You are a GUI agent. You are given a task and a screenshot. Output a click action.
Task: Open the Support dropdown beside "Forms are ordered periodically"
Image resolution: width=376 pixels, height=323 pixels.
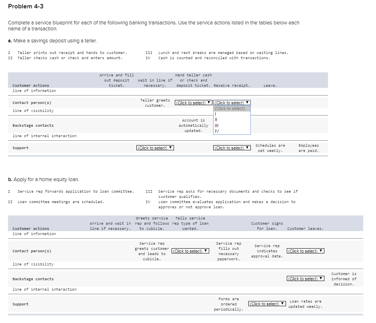tap(267, 304)
